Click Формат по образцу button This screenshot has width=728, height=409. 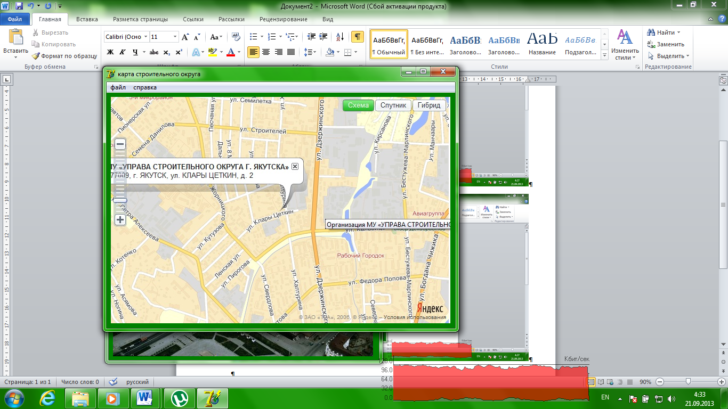coord(64,55)
